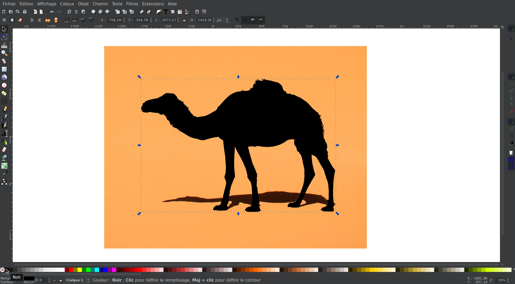Click the Extensions menu
Image resolution: width=515 pixels, height=284 pixels.
point(153,4)
